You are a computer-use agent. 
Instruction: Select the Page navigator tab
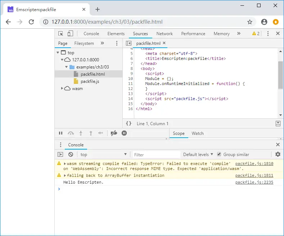63,43
